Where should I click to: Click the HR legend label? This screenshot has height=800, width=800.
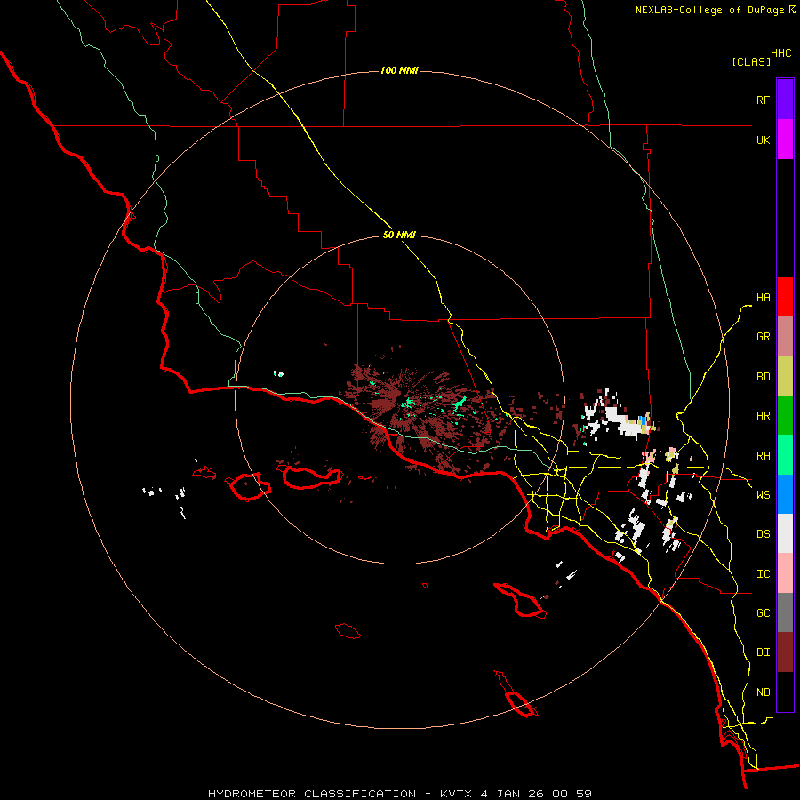tap(763, 416)
